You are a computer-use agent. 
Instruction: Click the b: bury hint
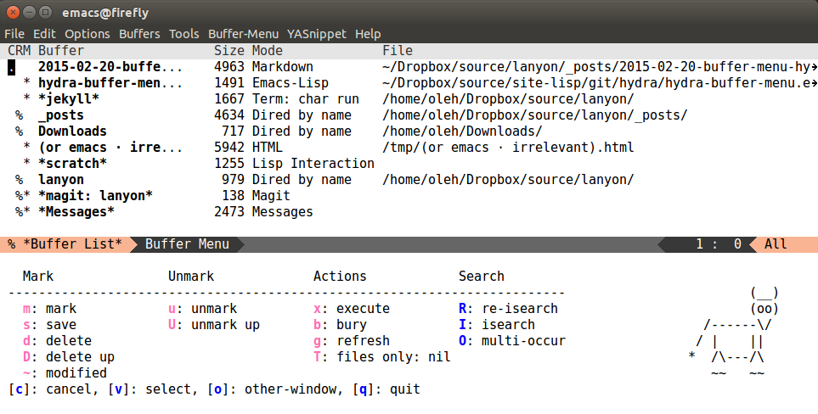(x=340, y=325)
